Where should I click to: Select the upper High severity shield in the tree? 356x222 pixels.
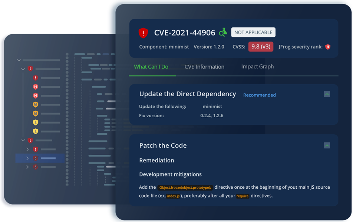(x=36, y=87)
